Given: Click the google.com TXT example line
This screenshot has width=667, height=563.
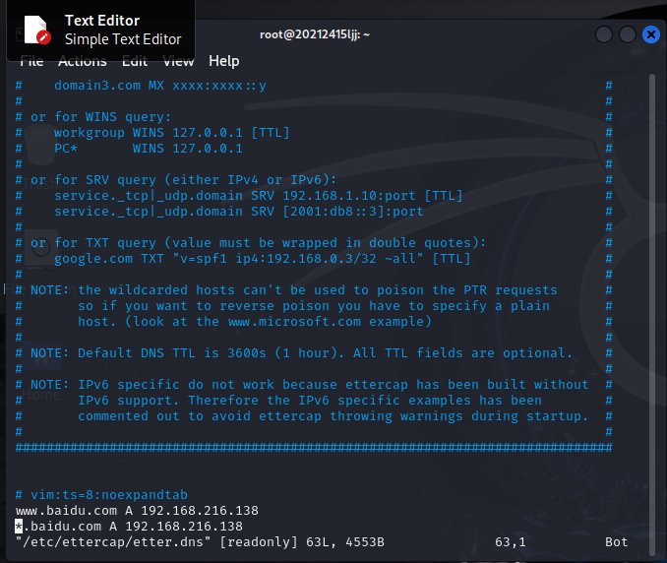Looking at the screenshot, I should click(x=262, y=259).
